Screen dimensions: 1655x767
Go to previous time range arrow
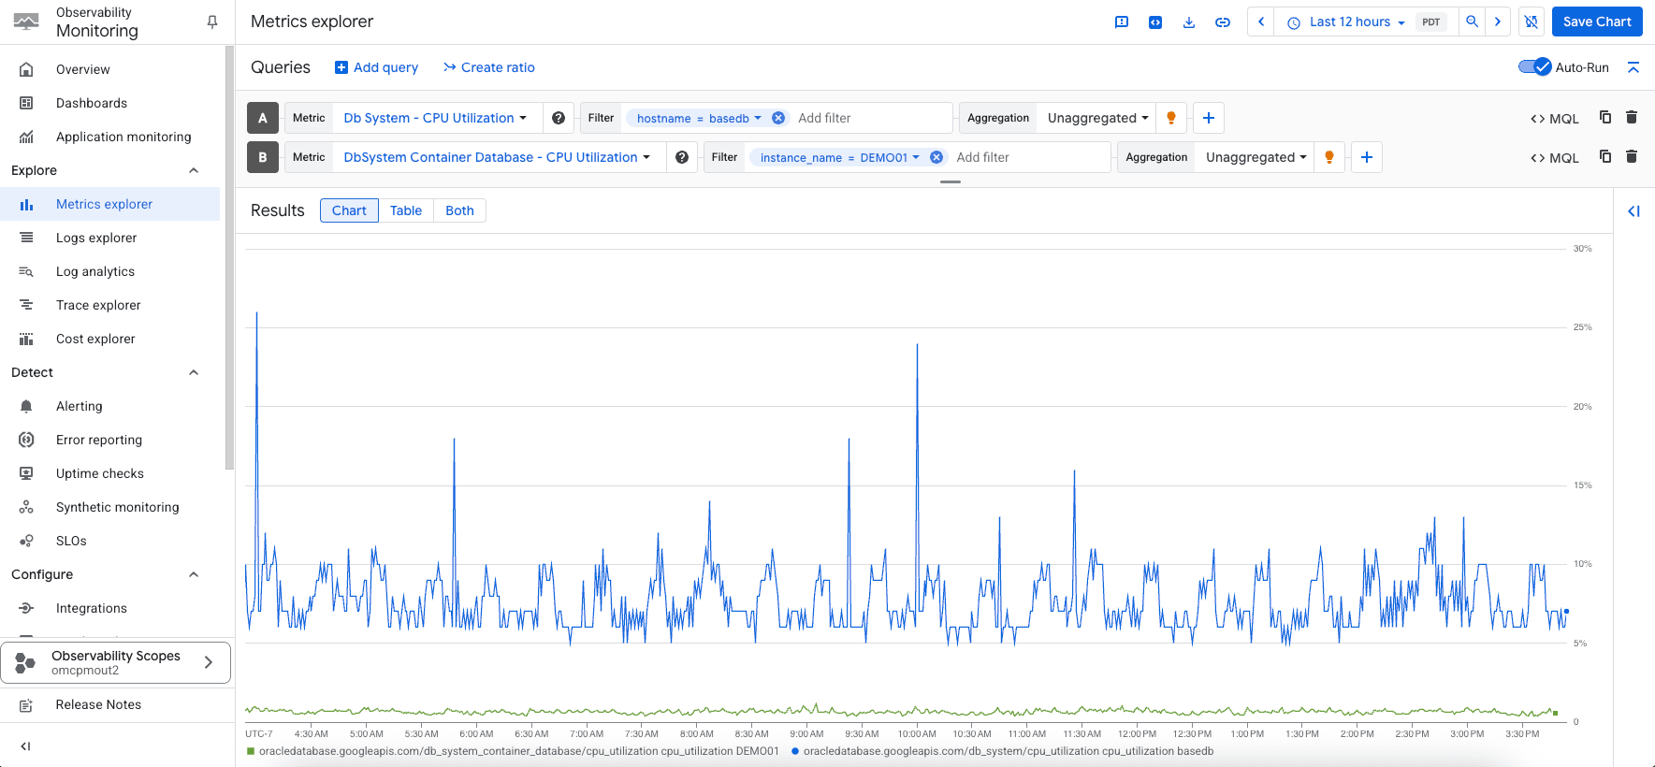click(1261, 22)
